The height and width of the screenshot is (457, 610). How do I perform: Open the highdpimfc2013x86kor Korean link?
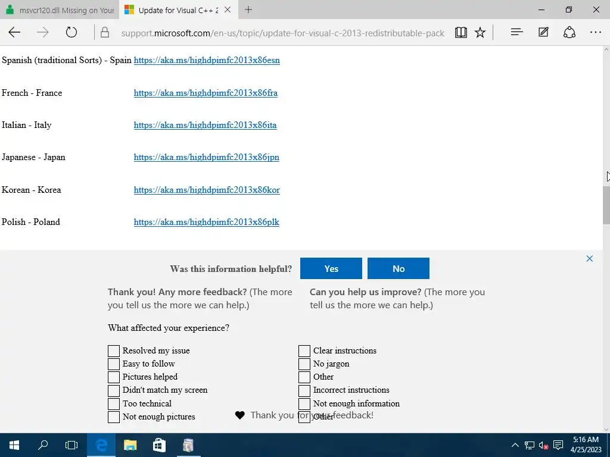point(207,190)
